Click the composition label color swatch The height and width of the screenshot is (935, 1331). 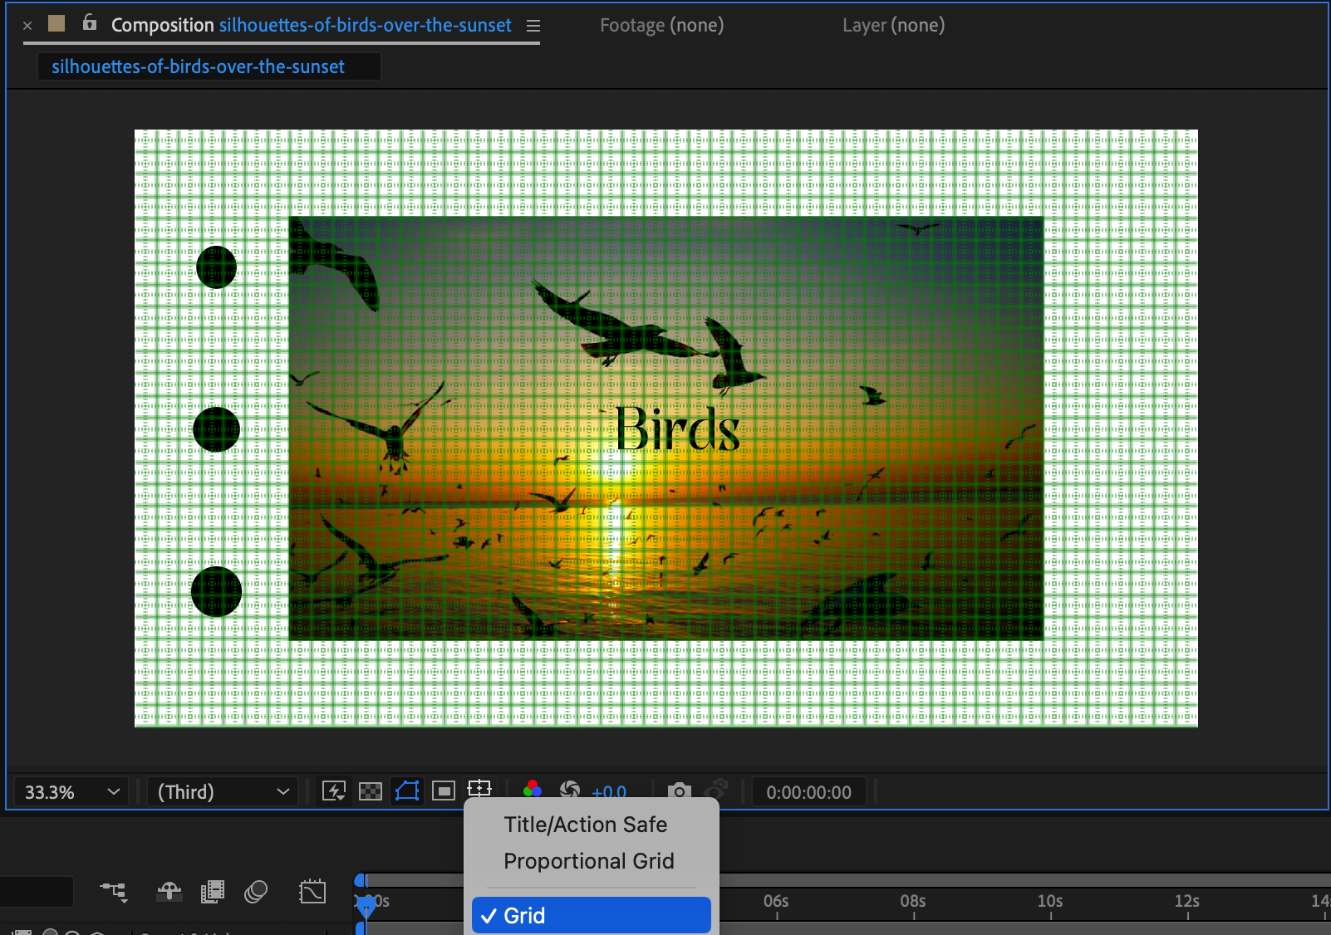(56, 23)
